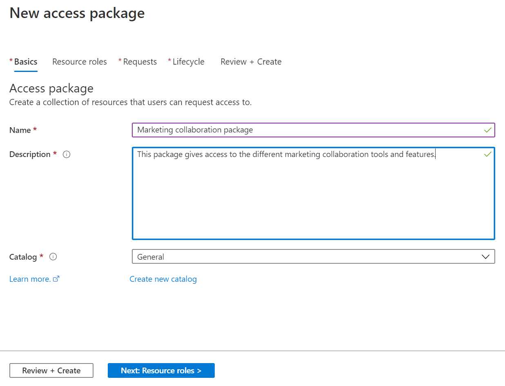Switch to the Resource roles tab
Viewport: 505px width, 386px height.
pyautogui.click(x=79, y=61)
